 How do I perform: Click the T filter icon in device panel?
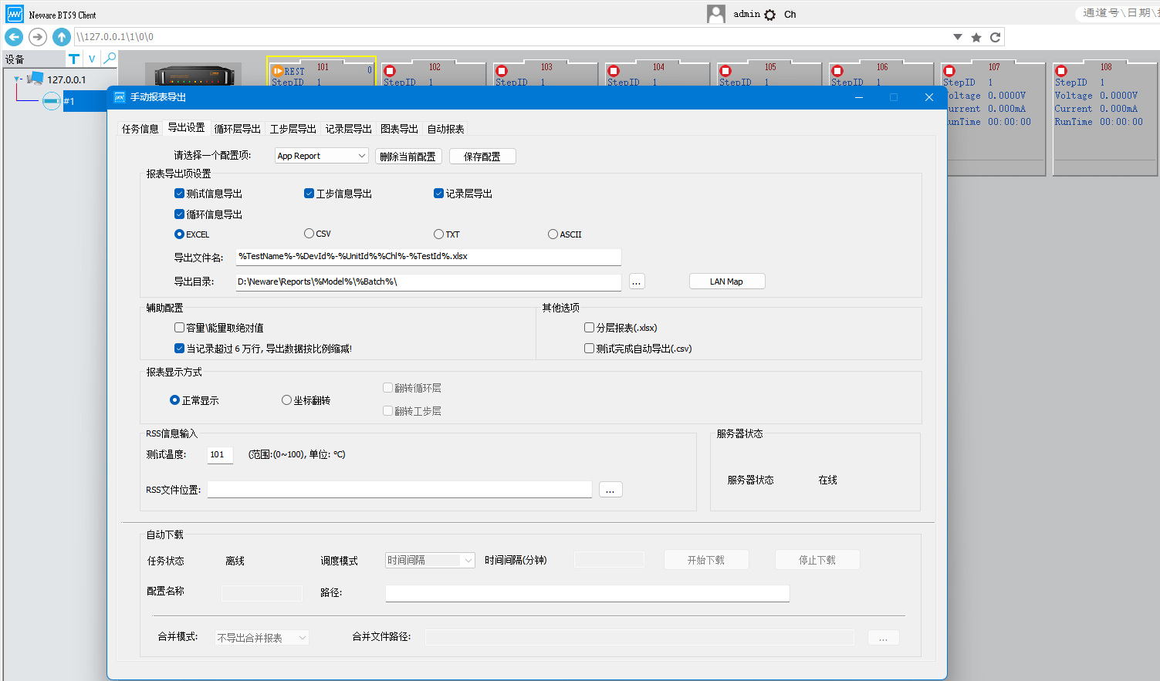click(x=74, y=59)
